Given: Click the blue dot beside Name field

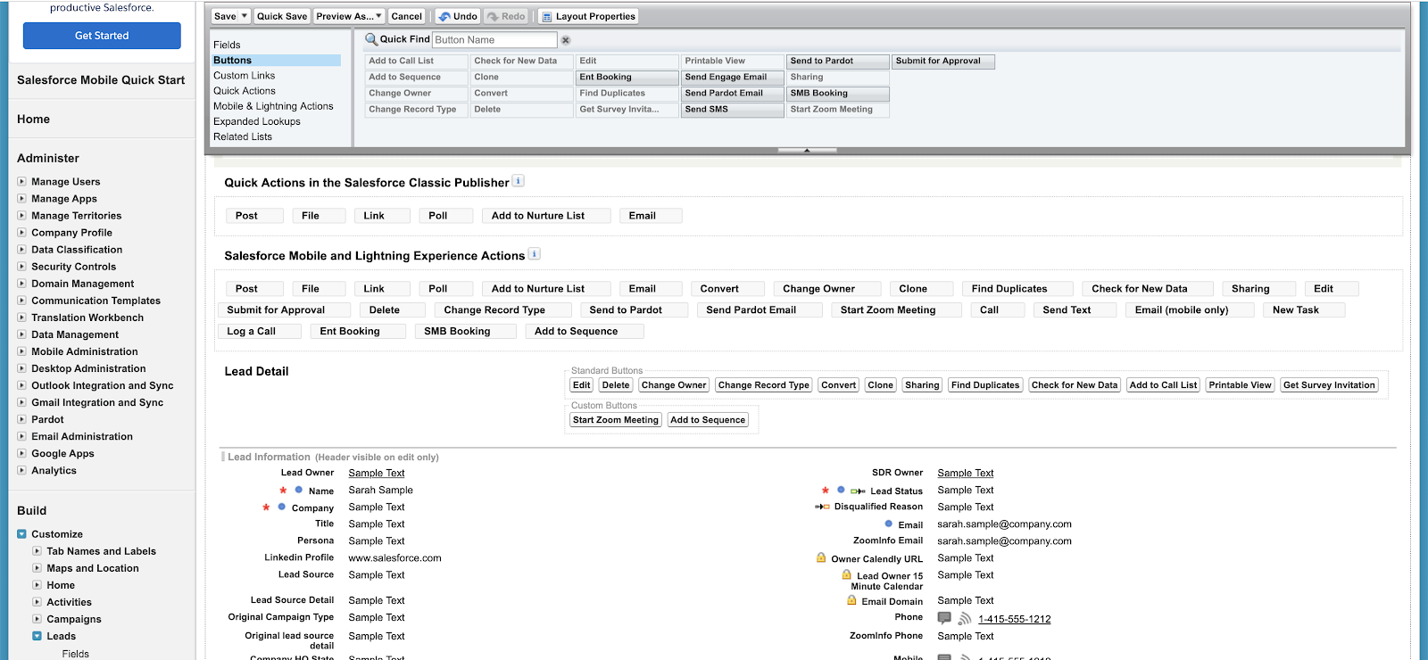Looking at the screenshot, I should 299,490.
